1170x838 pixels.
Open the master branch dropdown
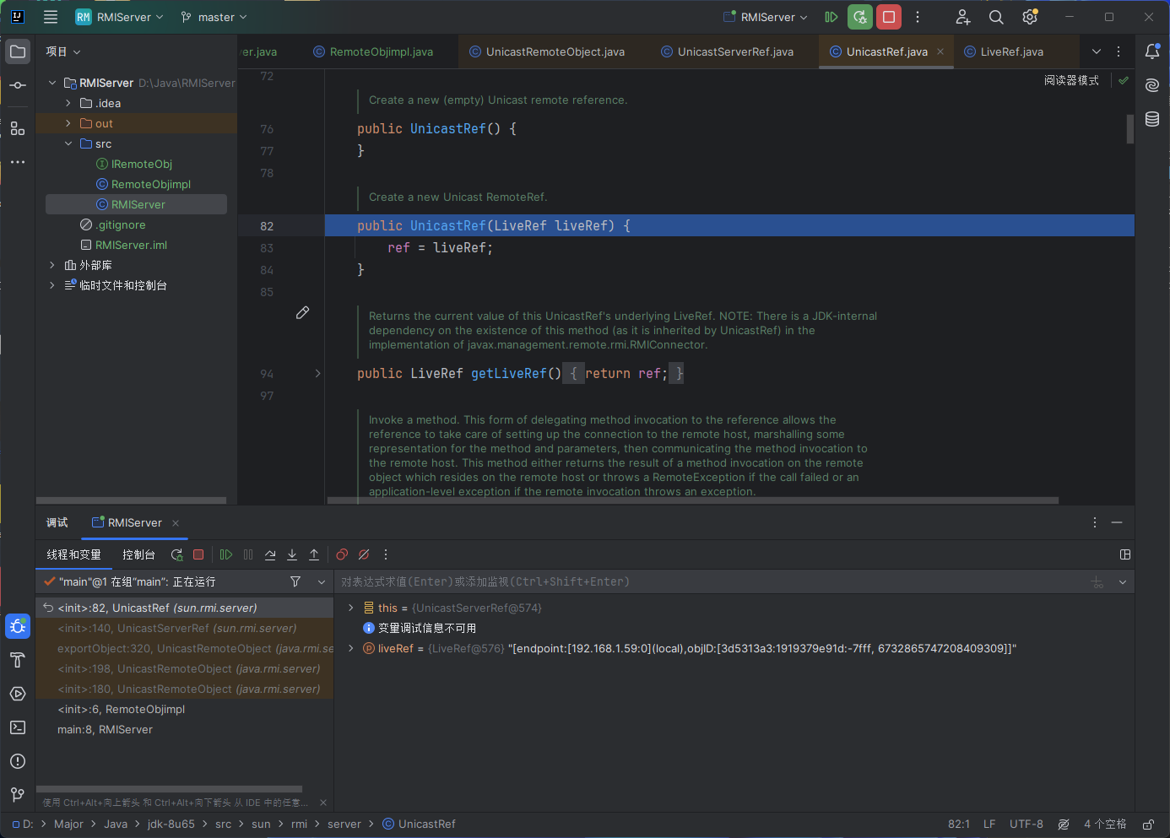214,17
